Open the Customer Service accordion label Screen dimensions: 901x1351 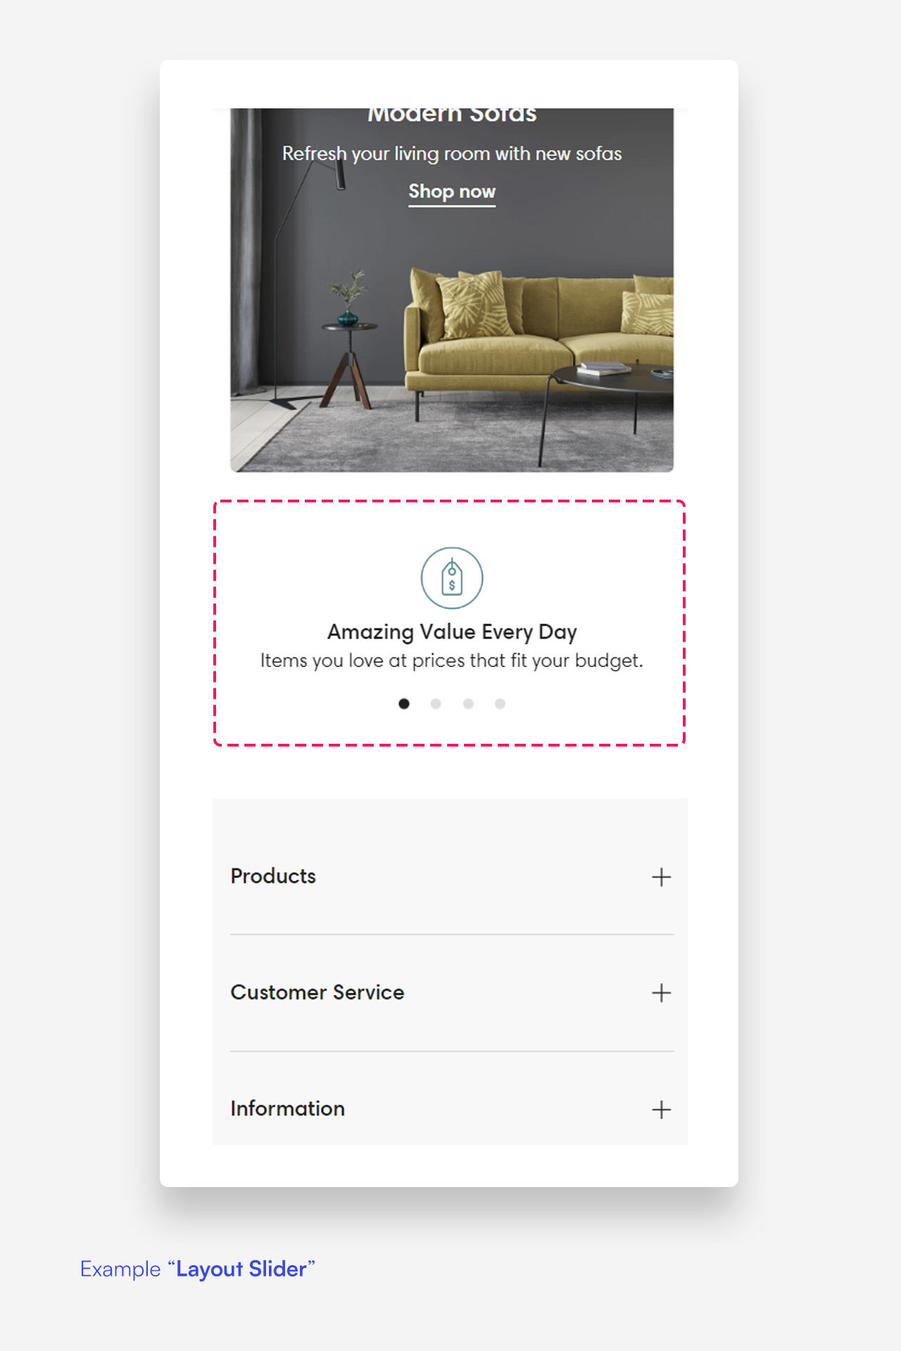click(317, 992)
